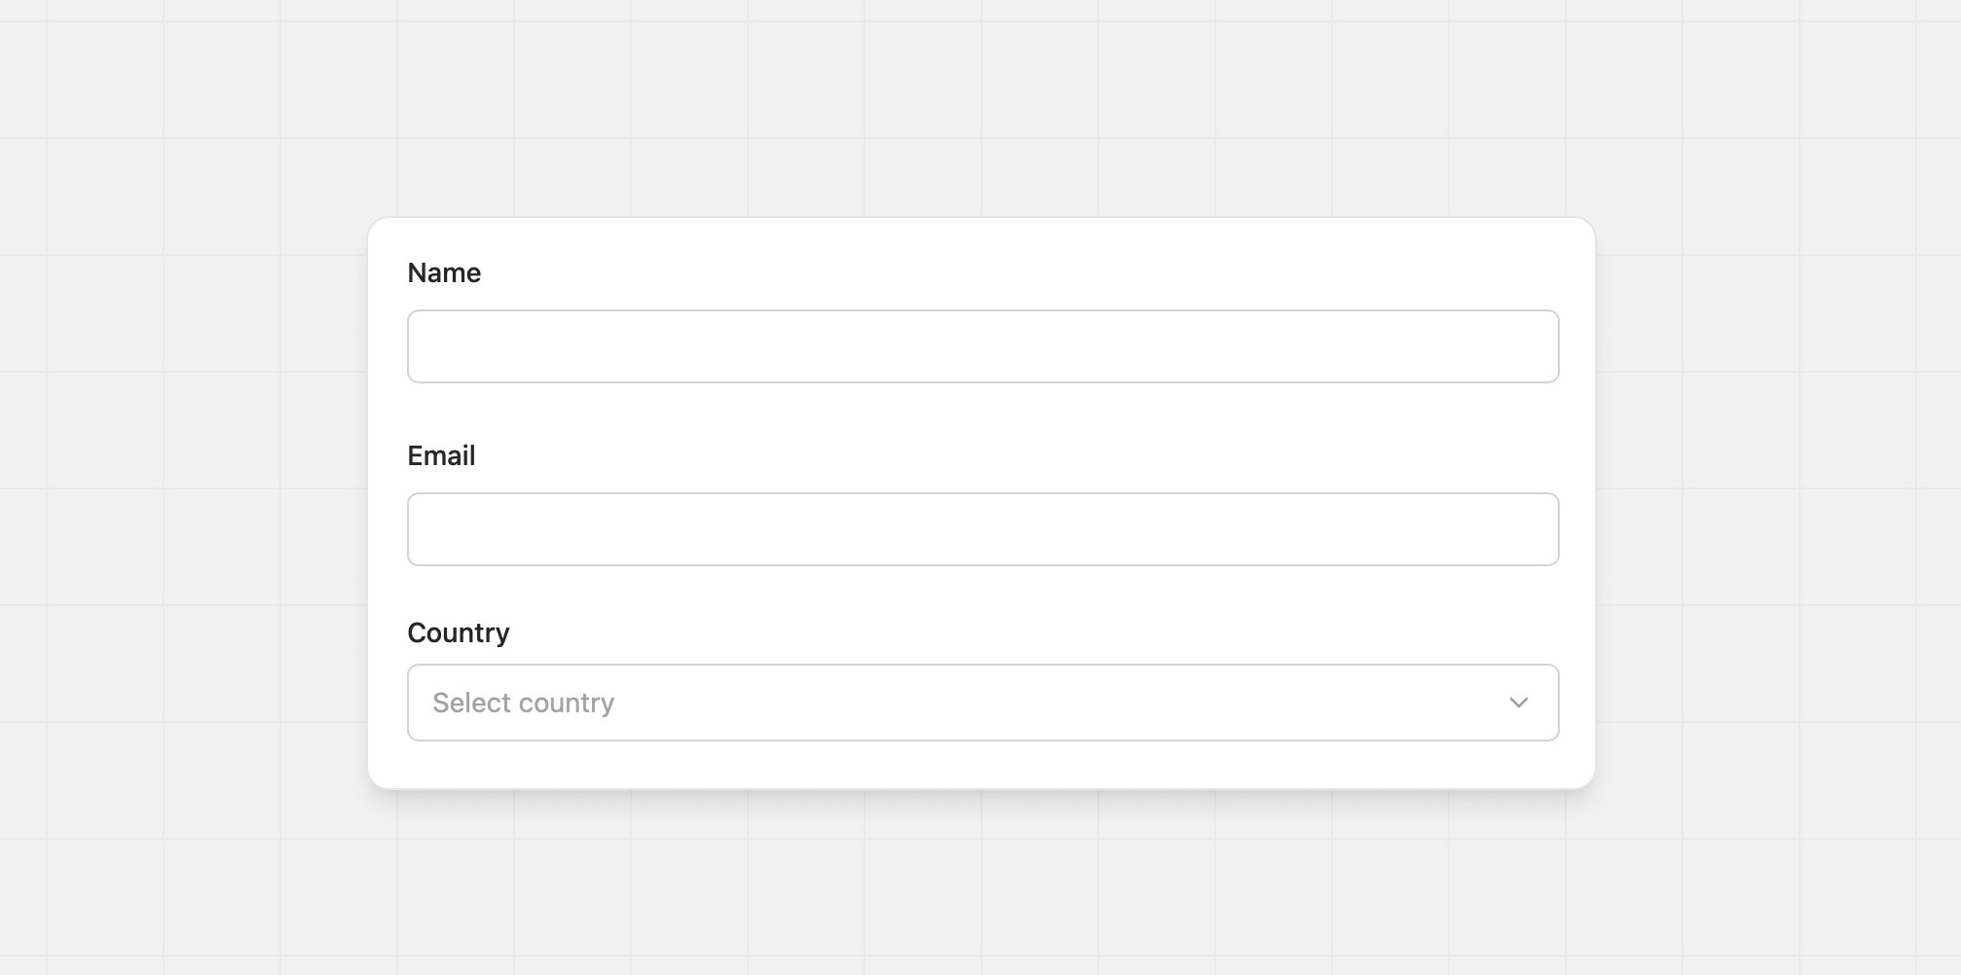Click the chevron icon in Country dropdown

[1518, 703]
